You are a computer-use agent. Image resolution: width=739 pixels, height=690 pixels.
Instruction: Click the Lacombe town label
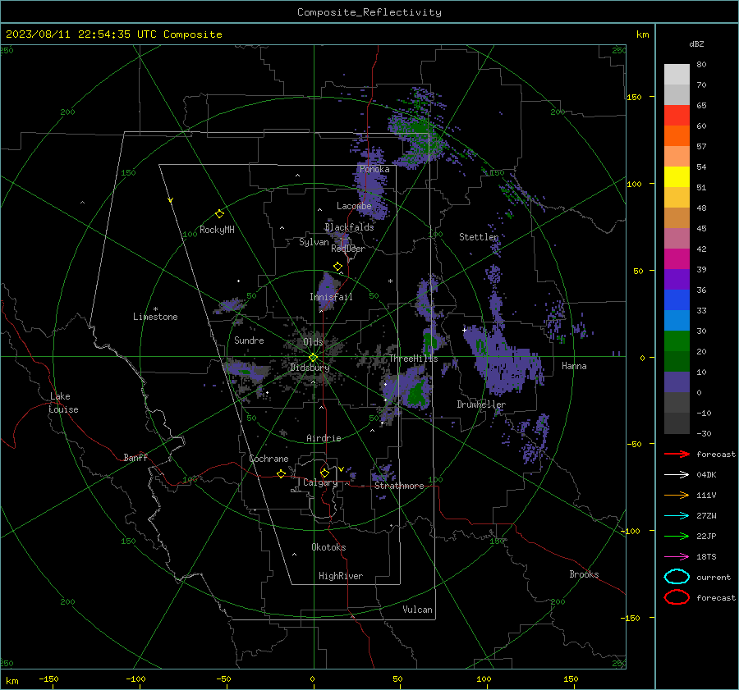pos(354,206)
